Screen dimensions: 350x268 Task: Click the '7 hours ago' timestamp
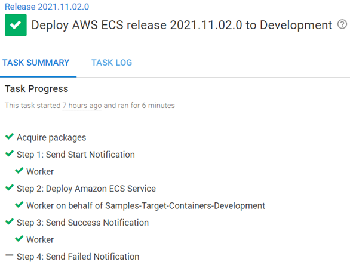coord(82,105)
